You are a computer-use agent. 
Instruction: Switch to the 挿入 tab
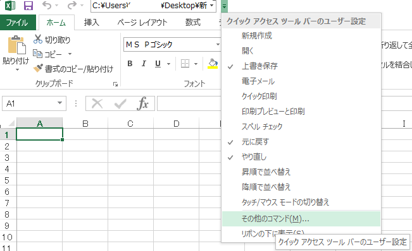(91, 23)
